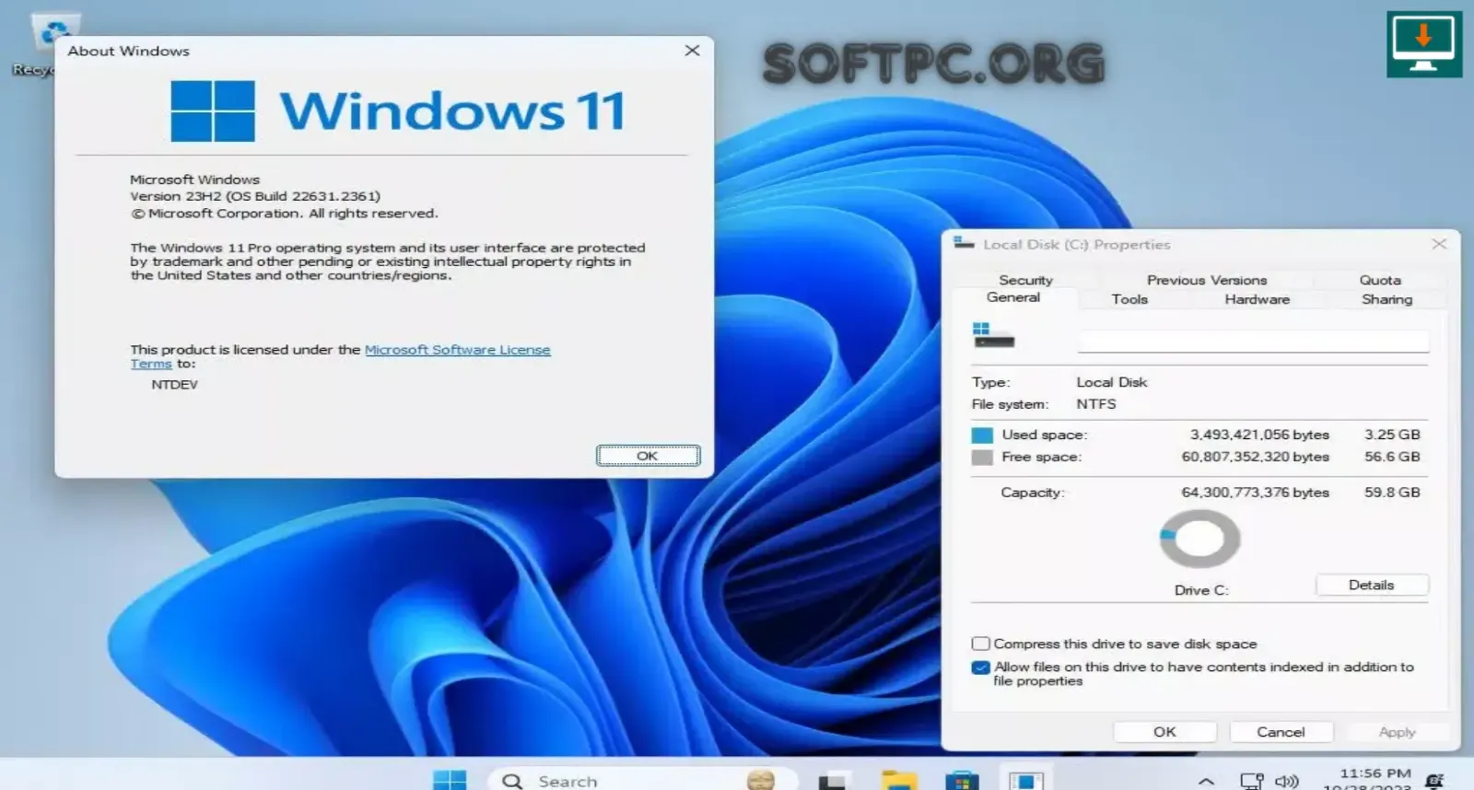Screen dimensions: 1474x790
Task: Click the network tray icon
Action: point(1251,782)
